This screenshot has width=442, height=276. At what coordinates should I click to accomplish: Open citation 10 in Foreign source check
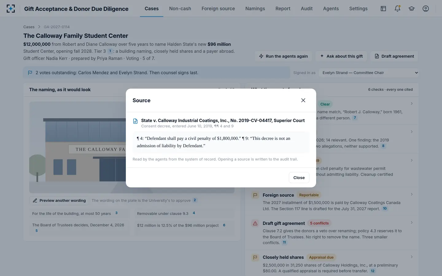[385, 209]
